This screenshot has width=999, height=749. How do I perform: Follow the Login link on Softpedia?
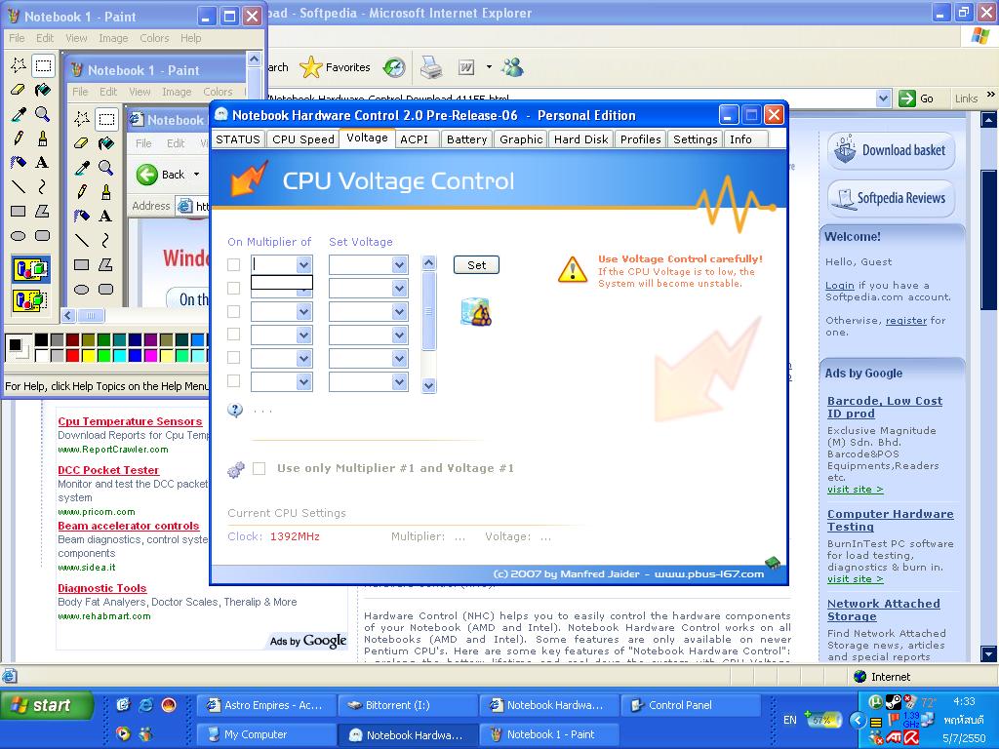(x=840, y=286)
